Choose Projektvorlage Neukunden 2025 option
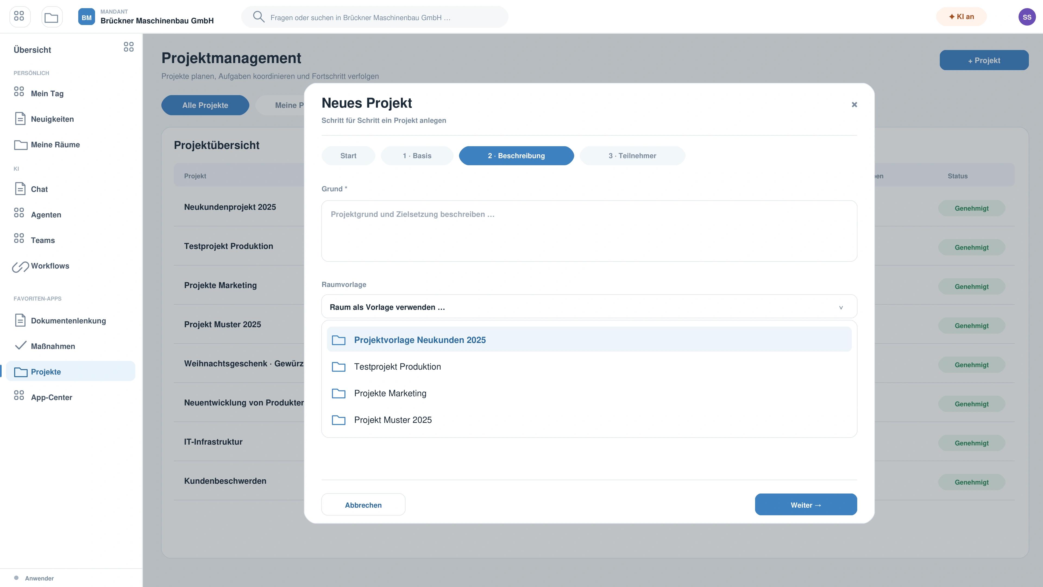Viewport: 1043px width, 587px height. (589, 339)
